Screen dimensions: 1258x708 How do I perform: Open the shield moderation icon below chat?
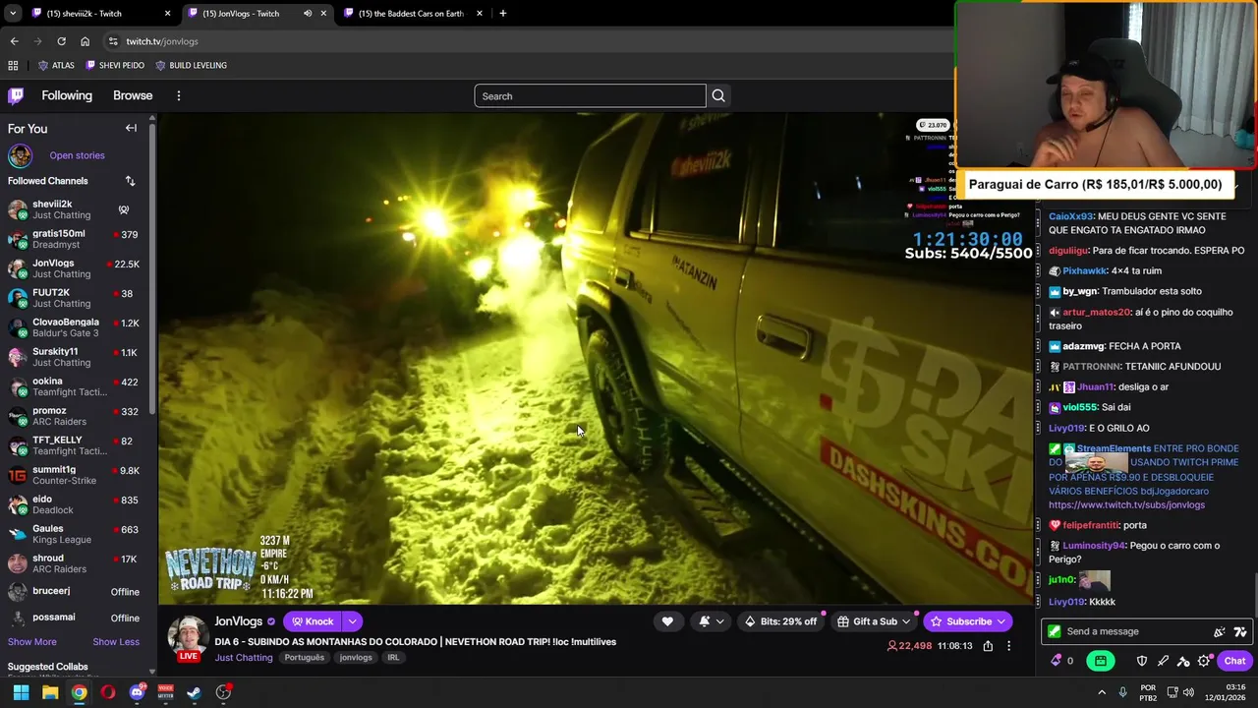coord(1142,661)
